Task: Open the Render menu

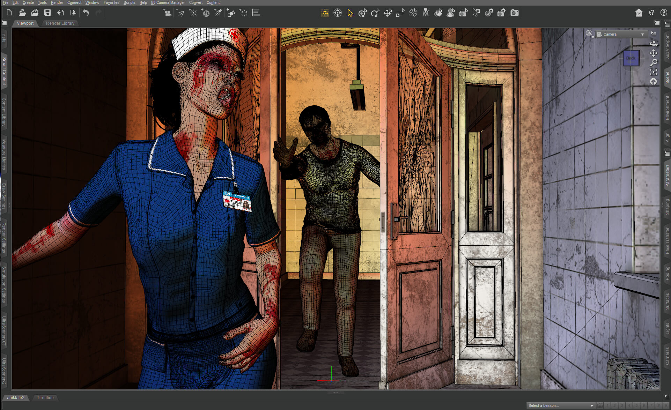Action: click(57, 2)
